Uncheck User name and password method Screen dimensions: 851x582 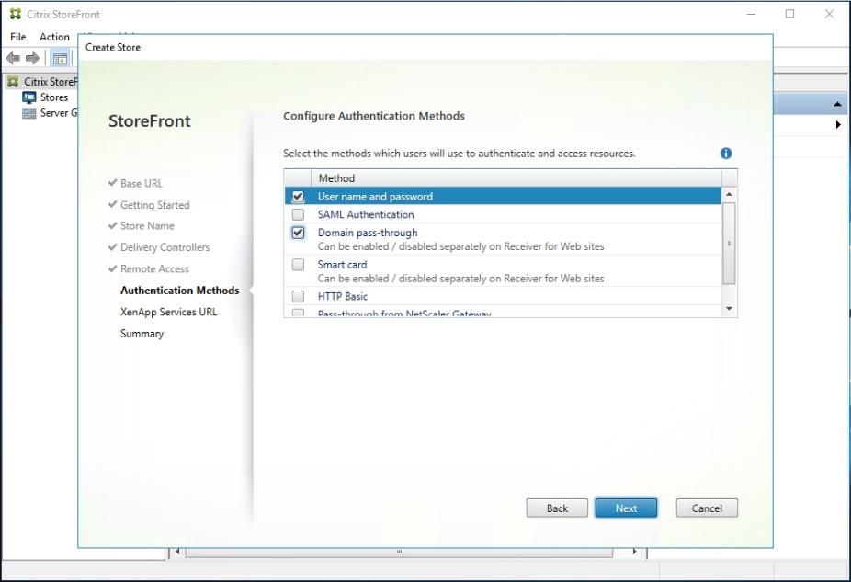[x=298, y=197]
